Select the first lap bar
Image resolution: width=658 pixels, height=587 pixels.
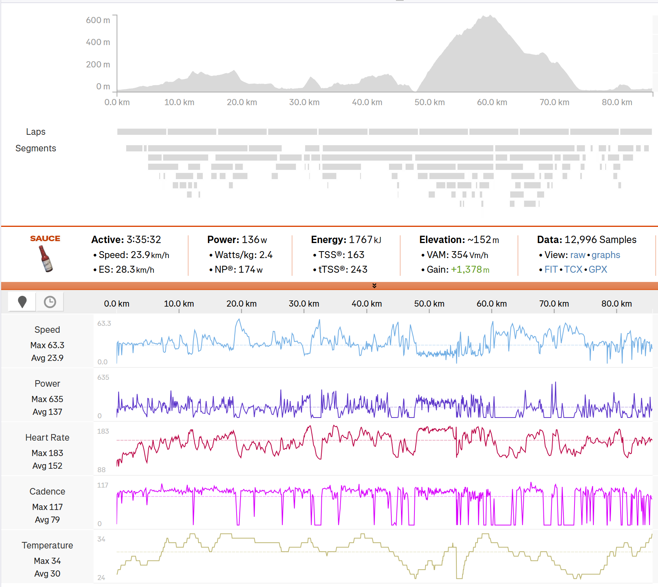tap(142, 132)
